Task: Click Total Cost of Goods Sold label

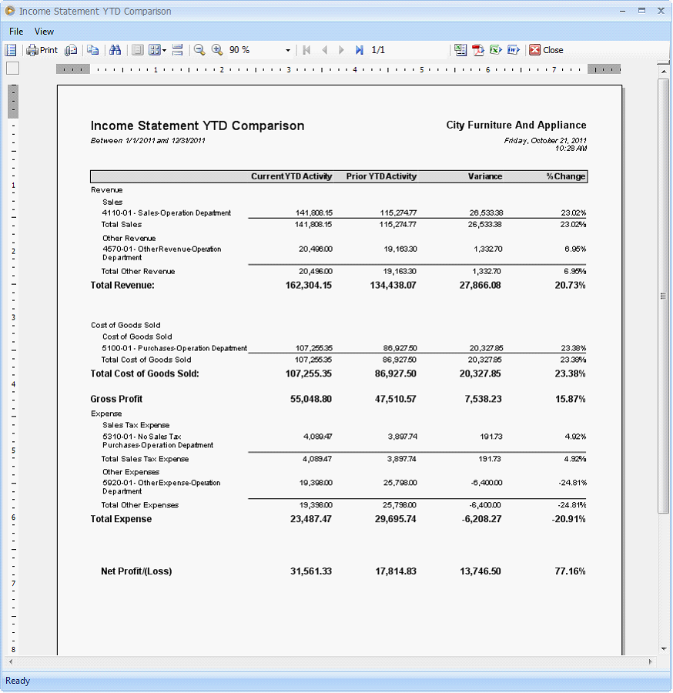Action: coord(145,373)
